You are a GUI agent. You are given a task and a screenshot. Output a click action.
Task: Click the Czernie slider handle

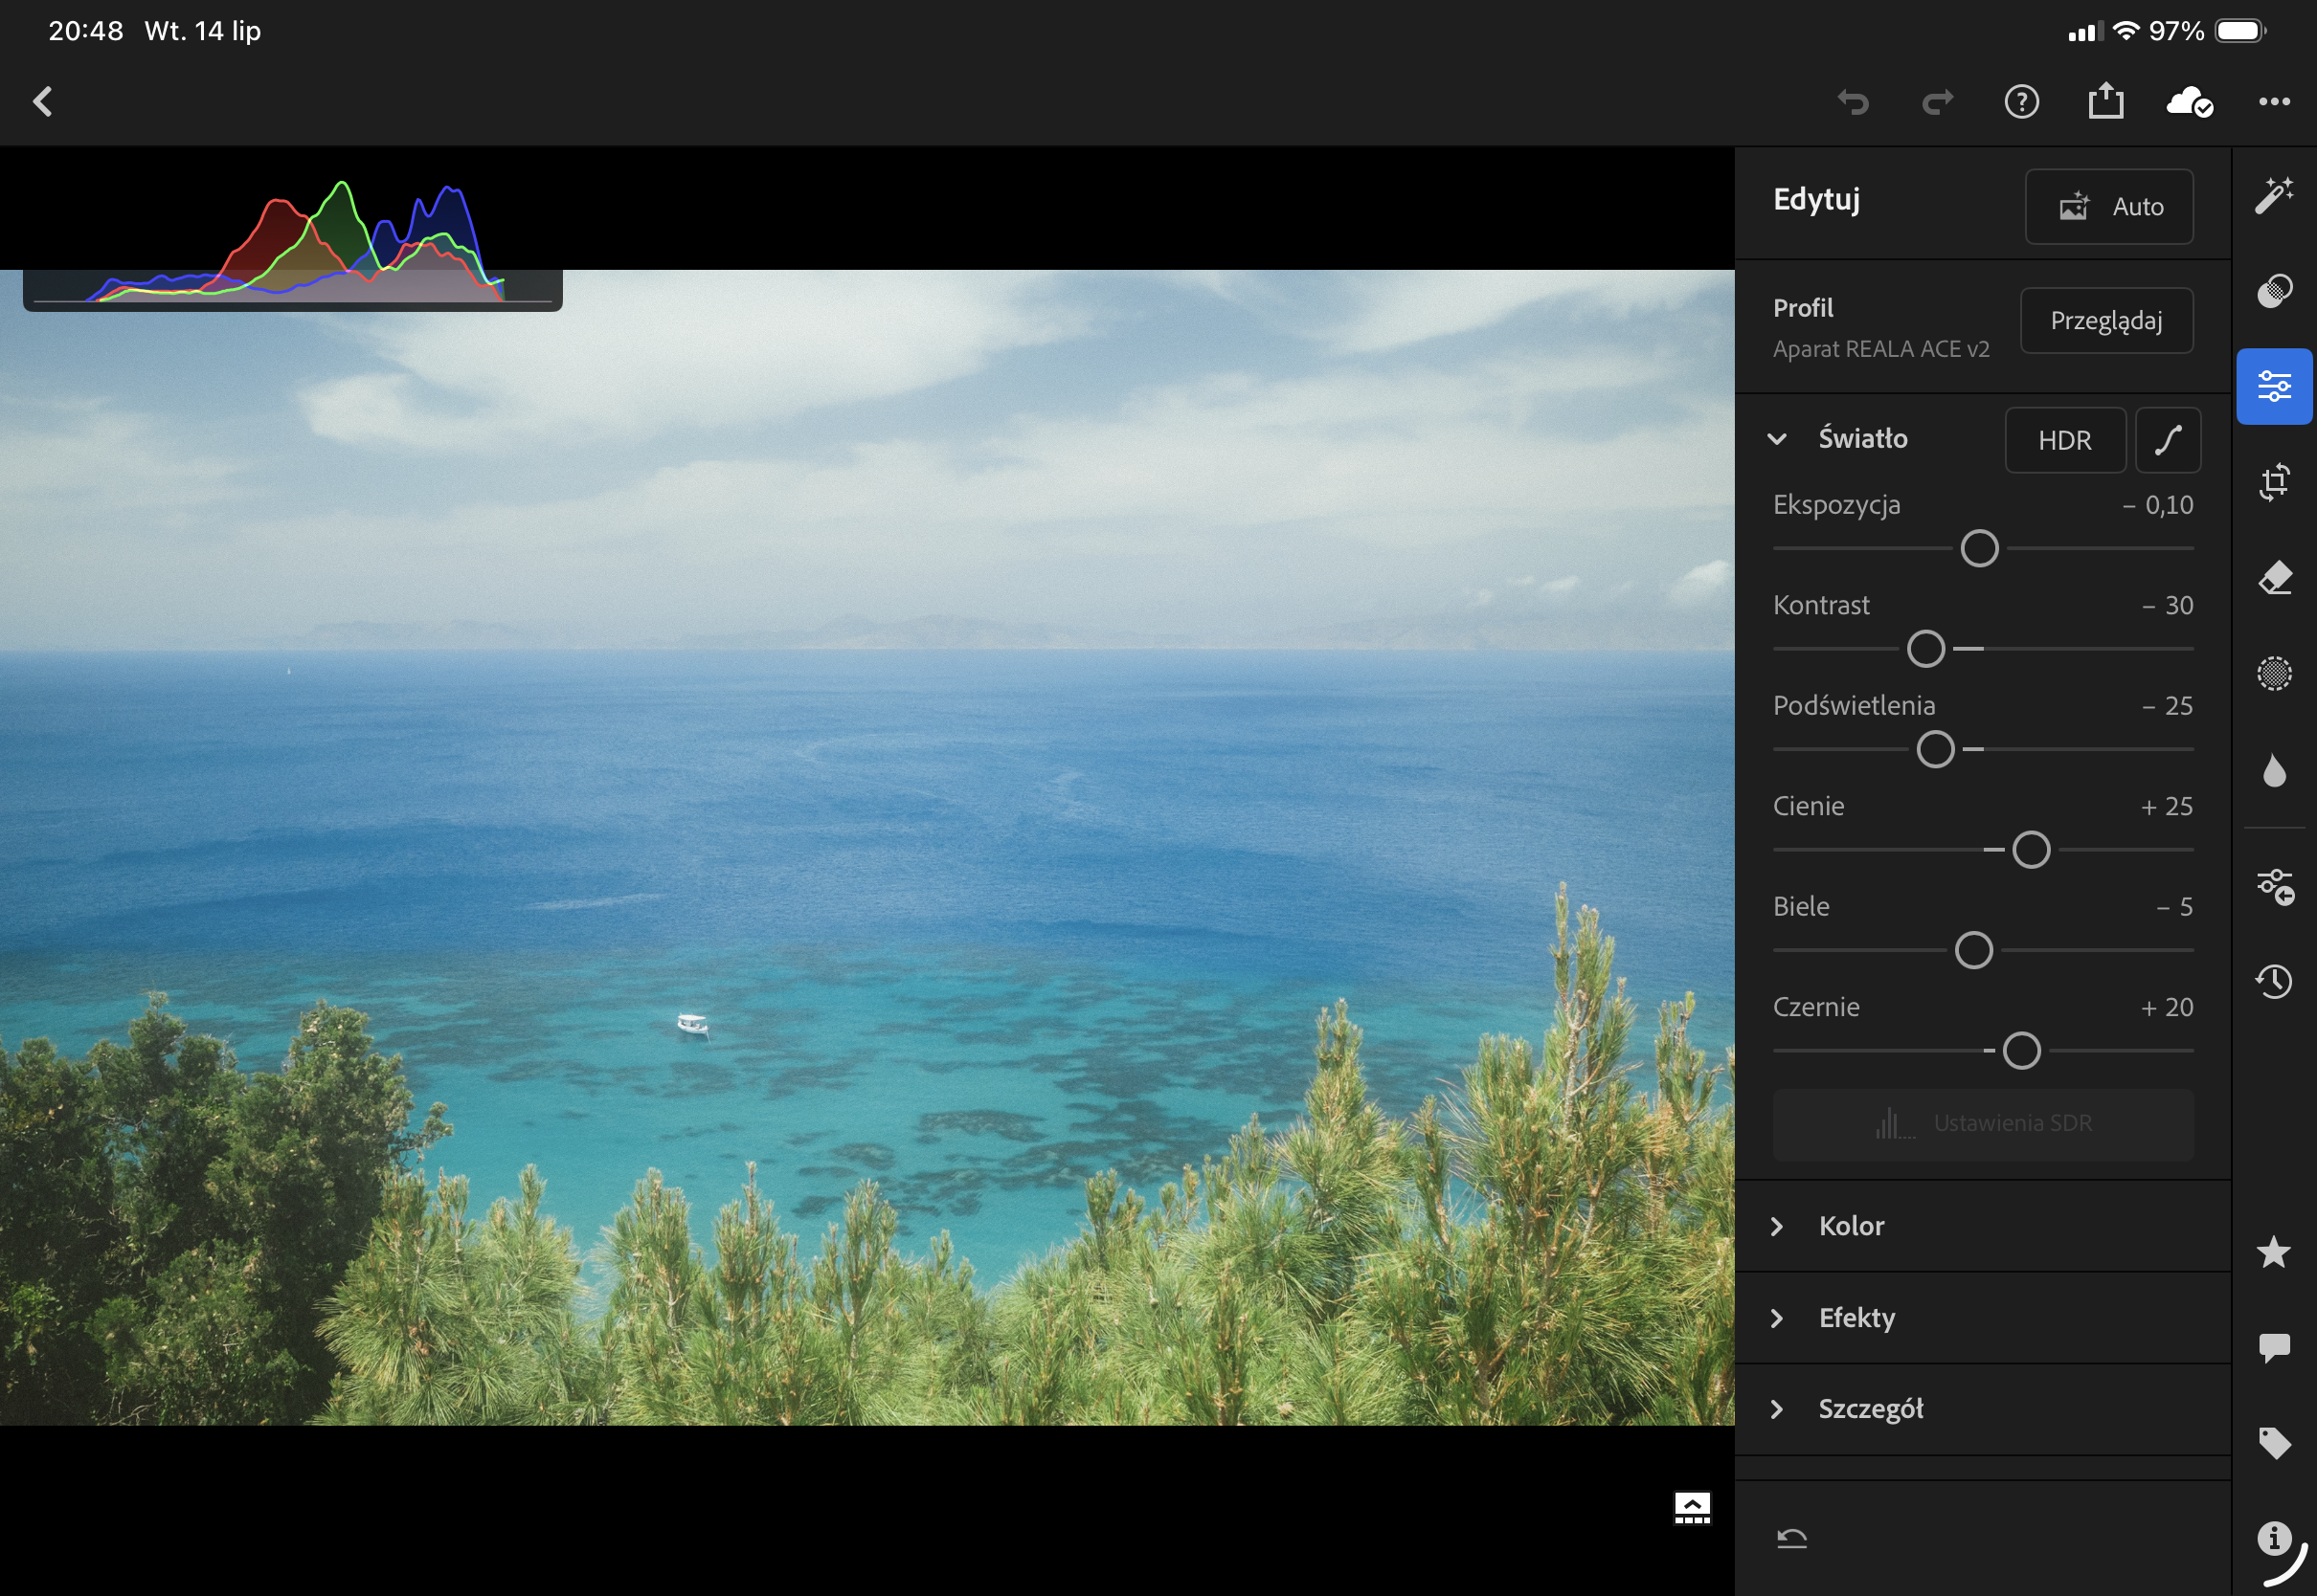2021,1051
